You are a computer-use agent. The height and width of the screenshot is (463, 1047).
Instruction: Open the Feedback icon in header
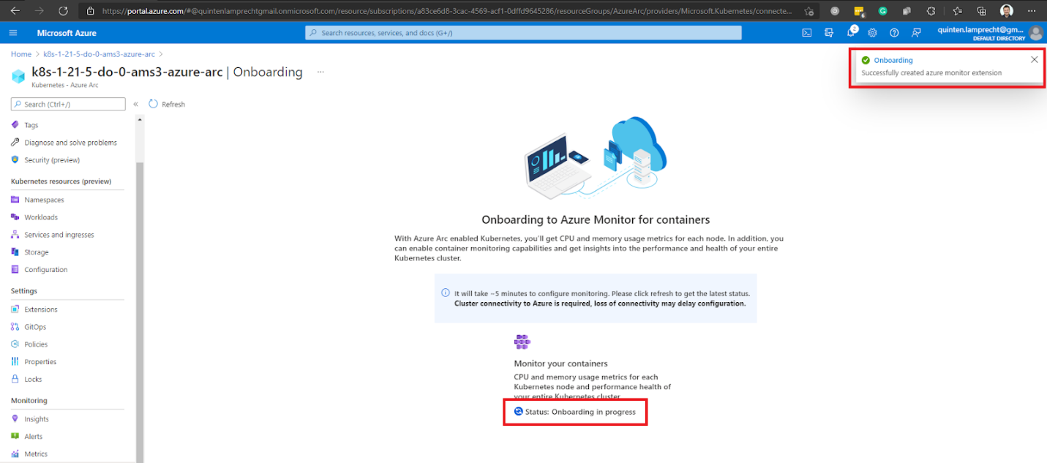pyautogui.click(x=916, y=33)
